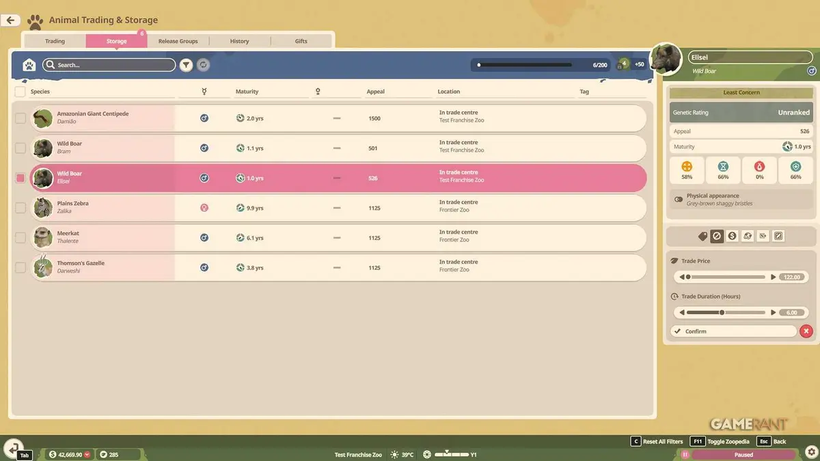
Task: Check the Amazonian Giant Centipede row checkbox
Action: pos(20,118)
